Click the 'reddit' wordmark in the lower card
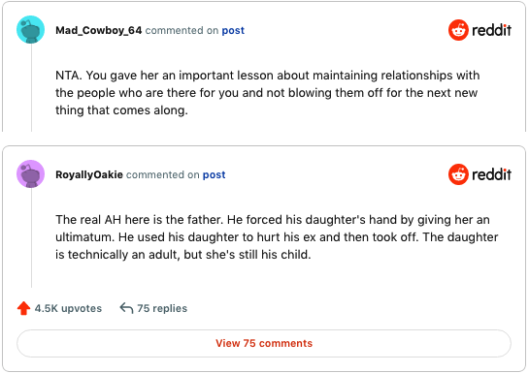This screenshot has width=529, height=373. click(491, 174)
